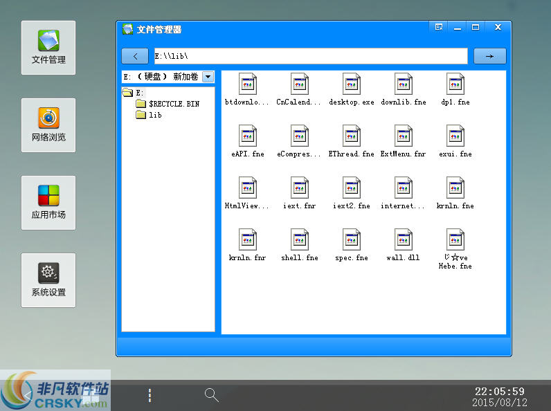The width and height of the screenshot is (551, 411).
Task: Maximize the 文件管理器 window
Action: click(x=476, y=27)
